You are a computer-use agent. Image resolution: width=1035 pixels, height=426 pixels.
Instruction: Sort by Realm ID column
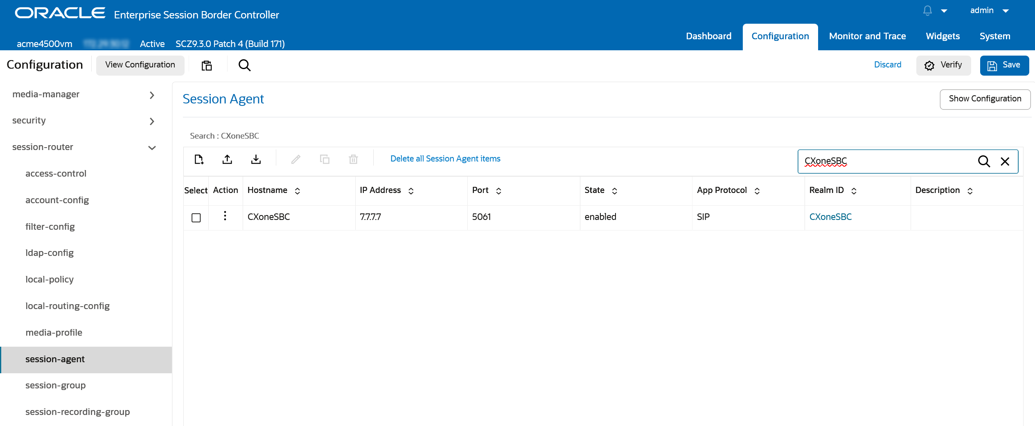click(854, 191)
